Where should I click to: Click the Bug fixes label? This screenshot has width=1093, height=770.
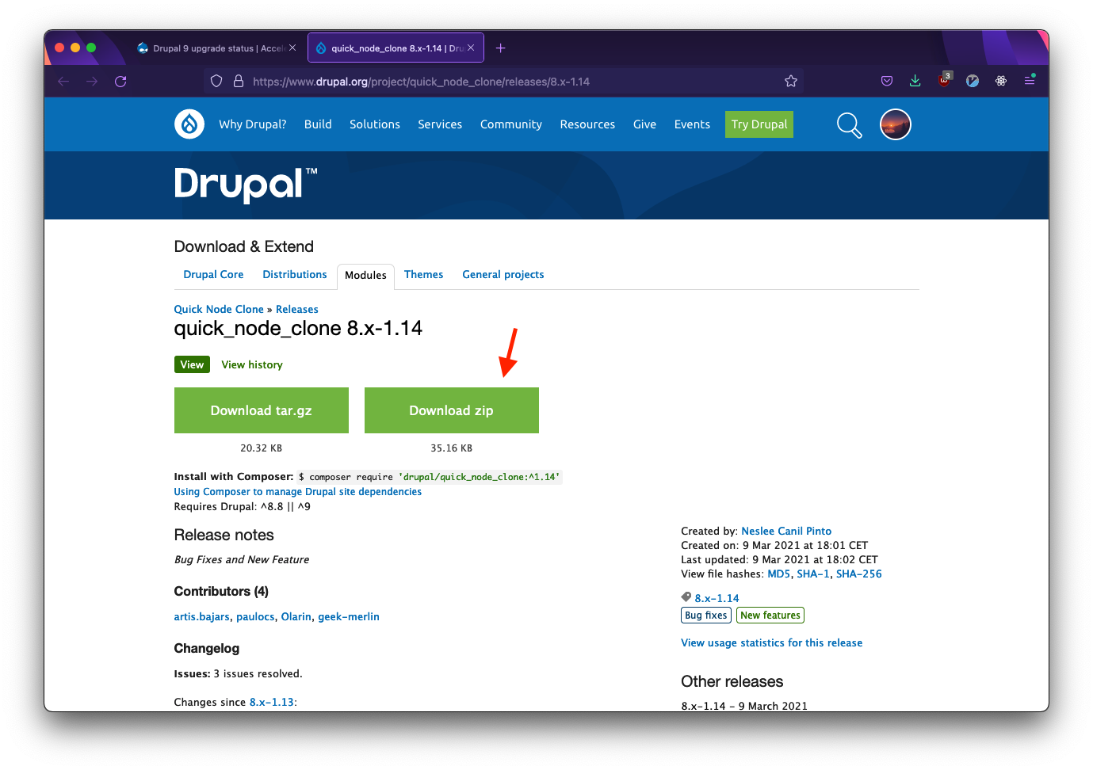click(706, 616)
